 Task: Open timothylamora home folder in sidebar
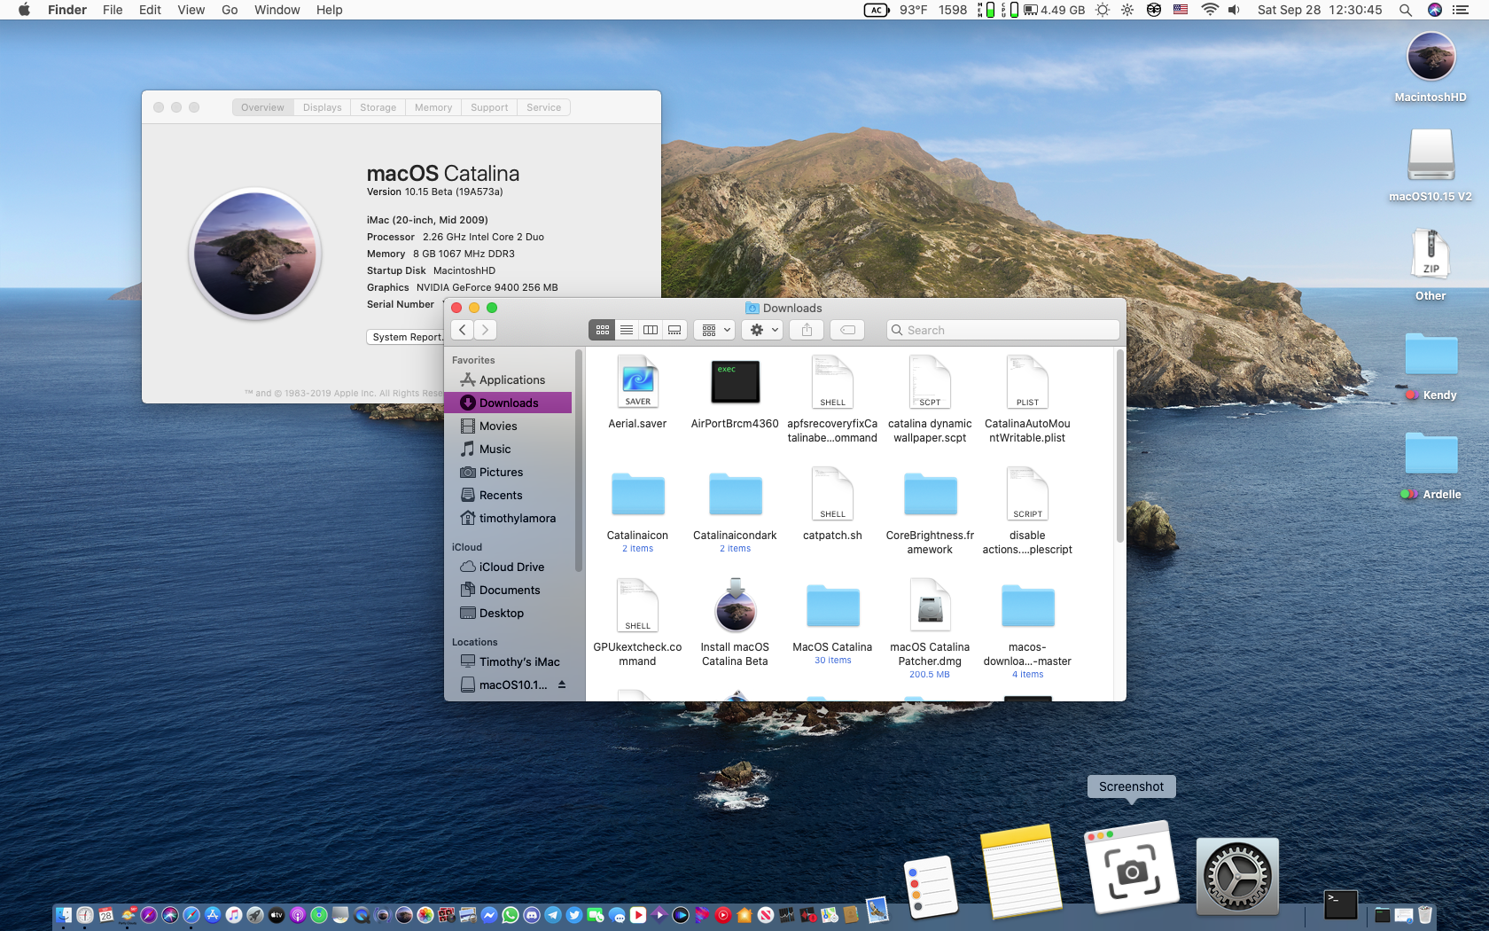[508, 518]
